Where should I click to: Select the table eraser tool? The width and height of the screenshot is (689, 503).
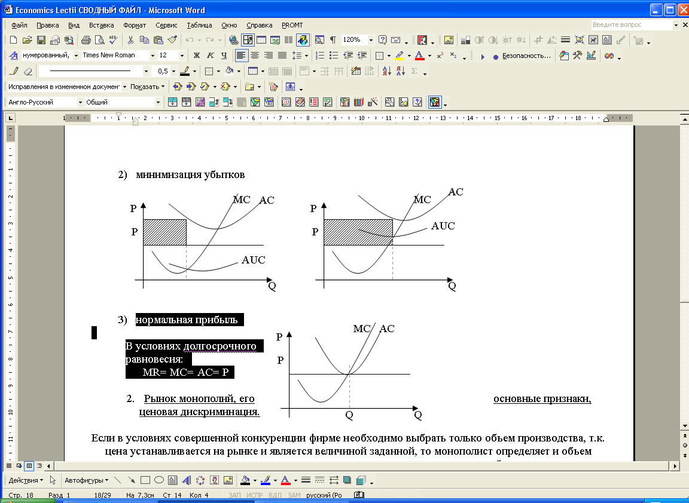click(28, 71)
